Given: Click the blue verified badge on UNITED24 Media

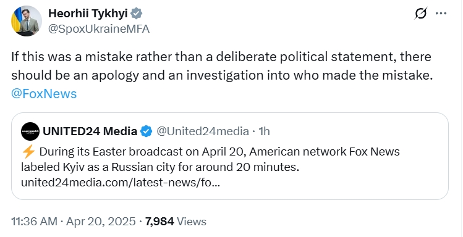Looking at the screenshot, I should (147, 131).
